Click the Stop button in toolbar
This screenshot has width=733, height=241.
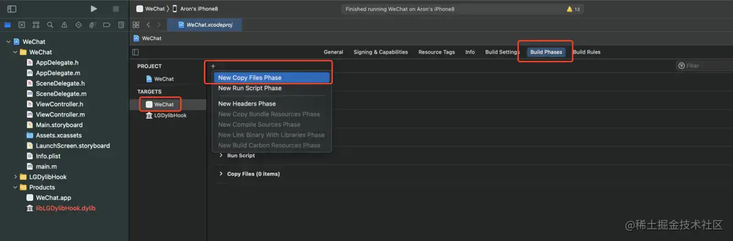point(116,9)
